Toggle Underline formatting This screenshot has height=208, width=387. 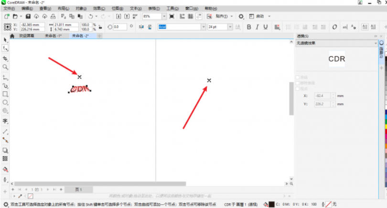266,27
